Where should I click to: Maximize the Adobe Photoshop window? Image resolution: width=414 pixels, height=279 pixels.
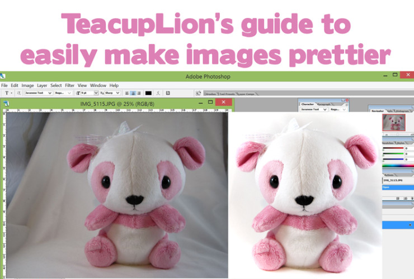395,75
